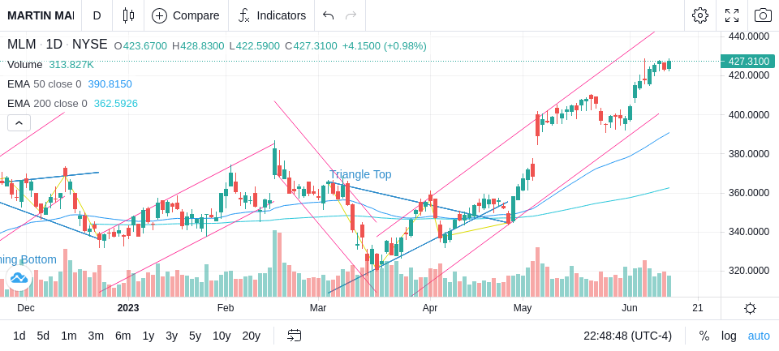
Task: Select the 3y time range
Action: pyautogui.click(x=171, y=336)
